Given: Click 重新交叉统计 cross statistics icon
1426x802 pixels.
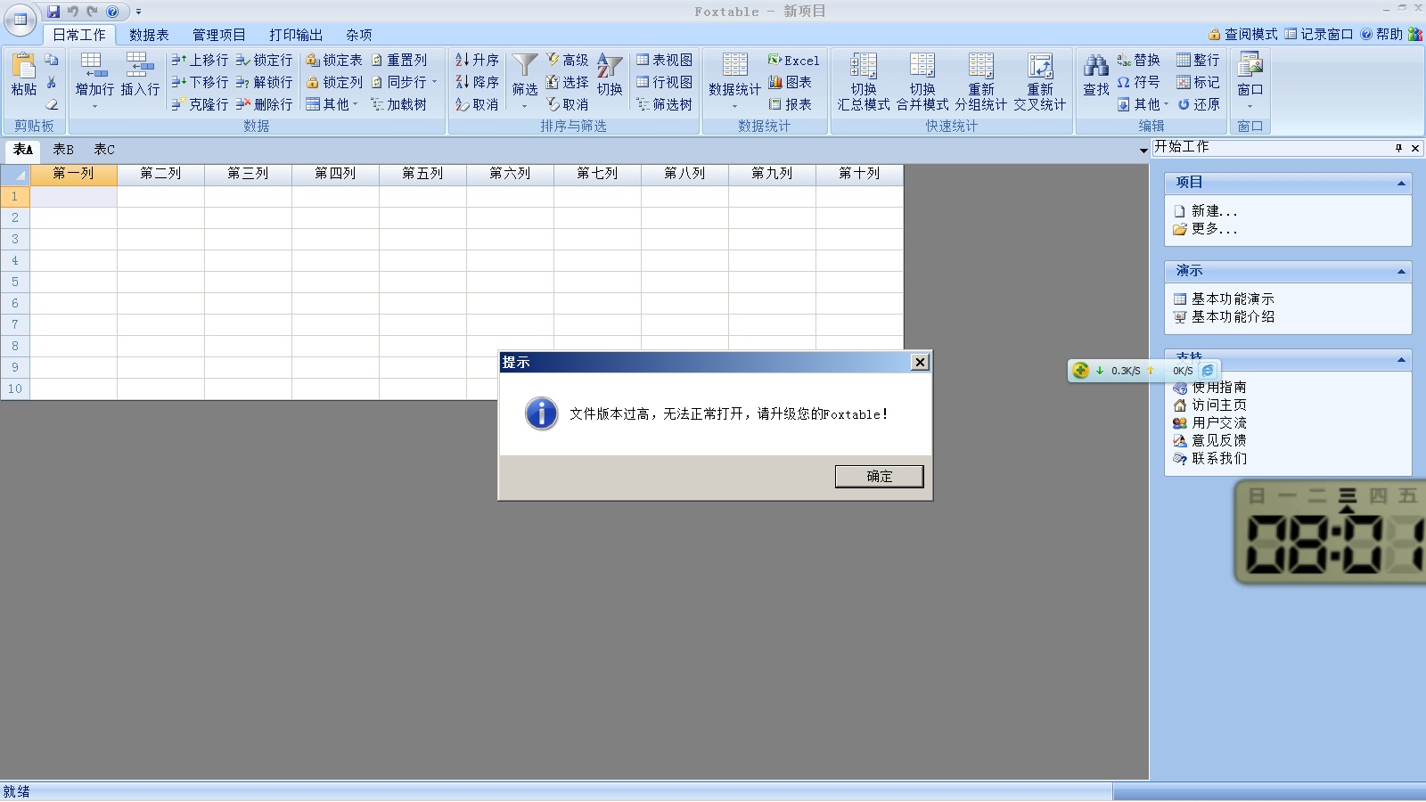Looking at the screenshot, I should [1040, 67].
